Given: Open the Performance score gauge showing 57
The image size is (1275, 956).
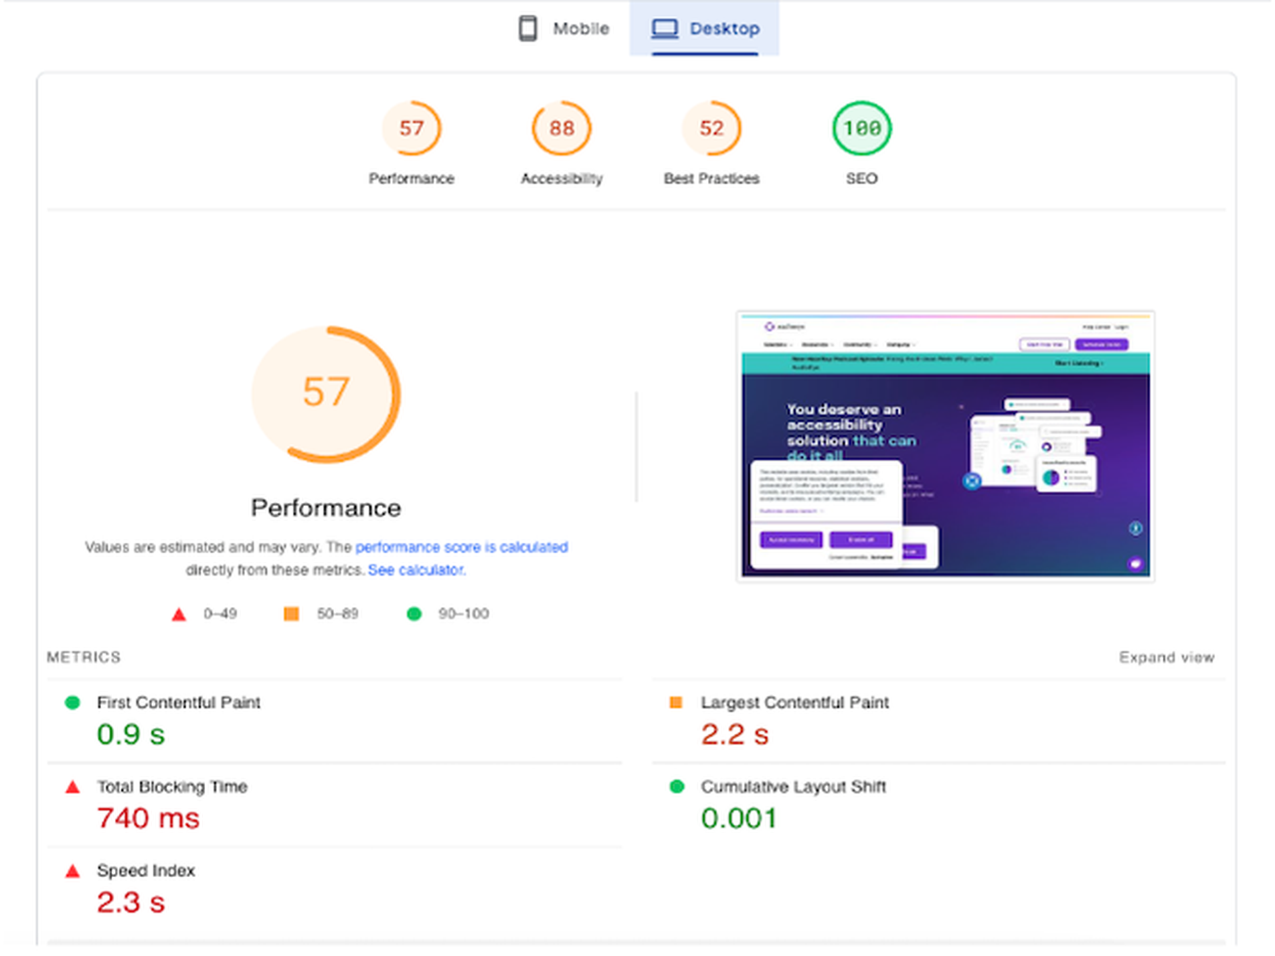Looking at the screenshot, I should pos(412,128).
